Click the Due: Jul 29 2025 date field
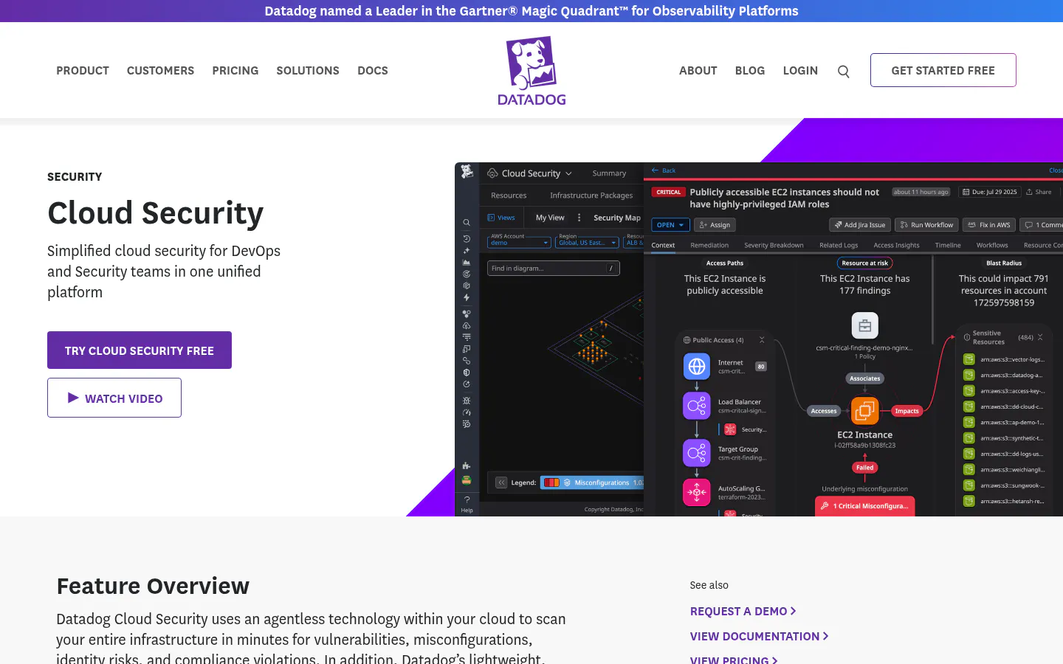The height and width of the screenshot is (664, 1063). (989, 192)
